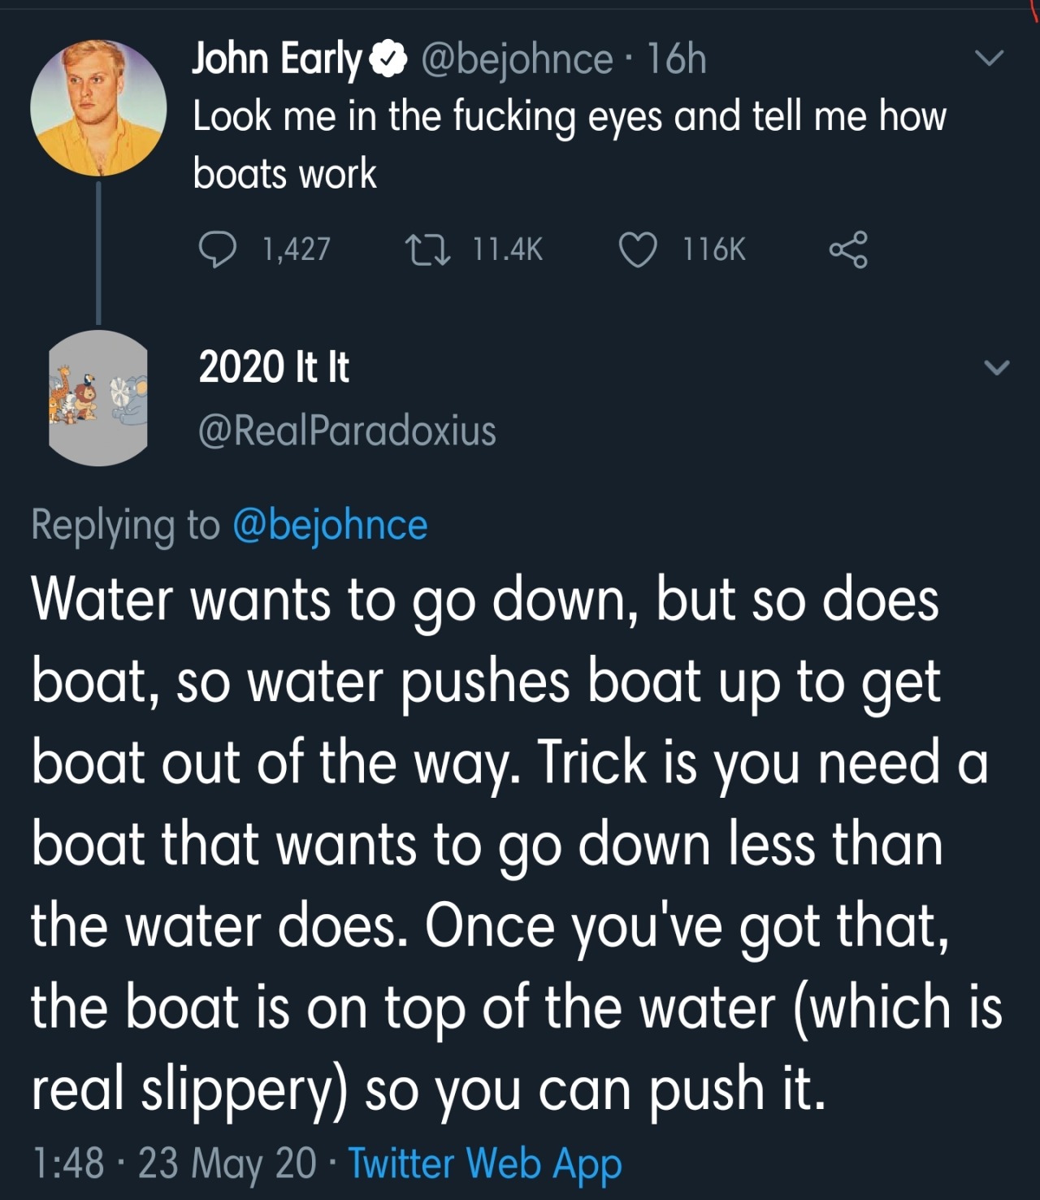
Task: Click the 1:48 · 23 May 20 timestamp
Action: coord(174,1163)
